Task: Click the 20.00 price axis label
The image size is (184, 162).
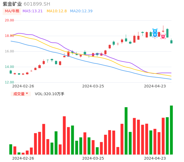Action: coord(9,20)
